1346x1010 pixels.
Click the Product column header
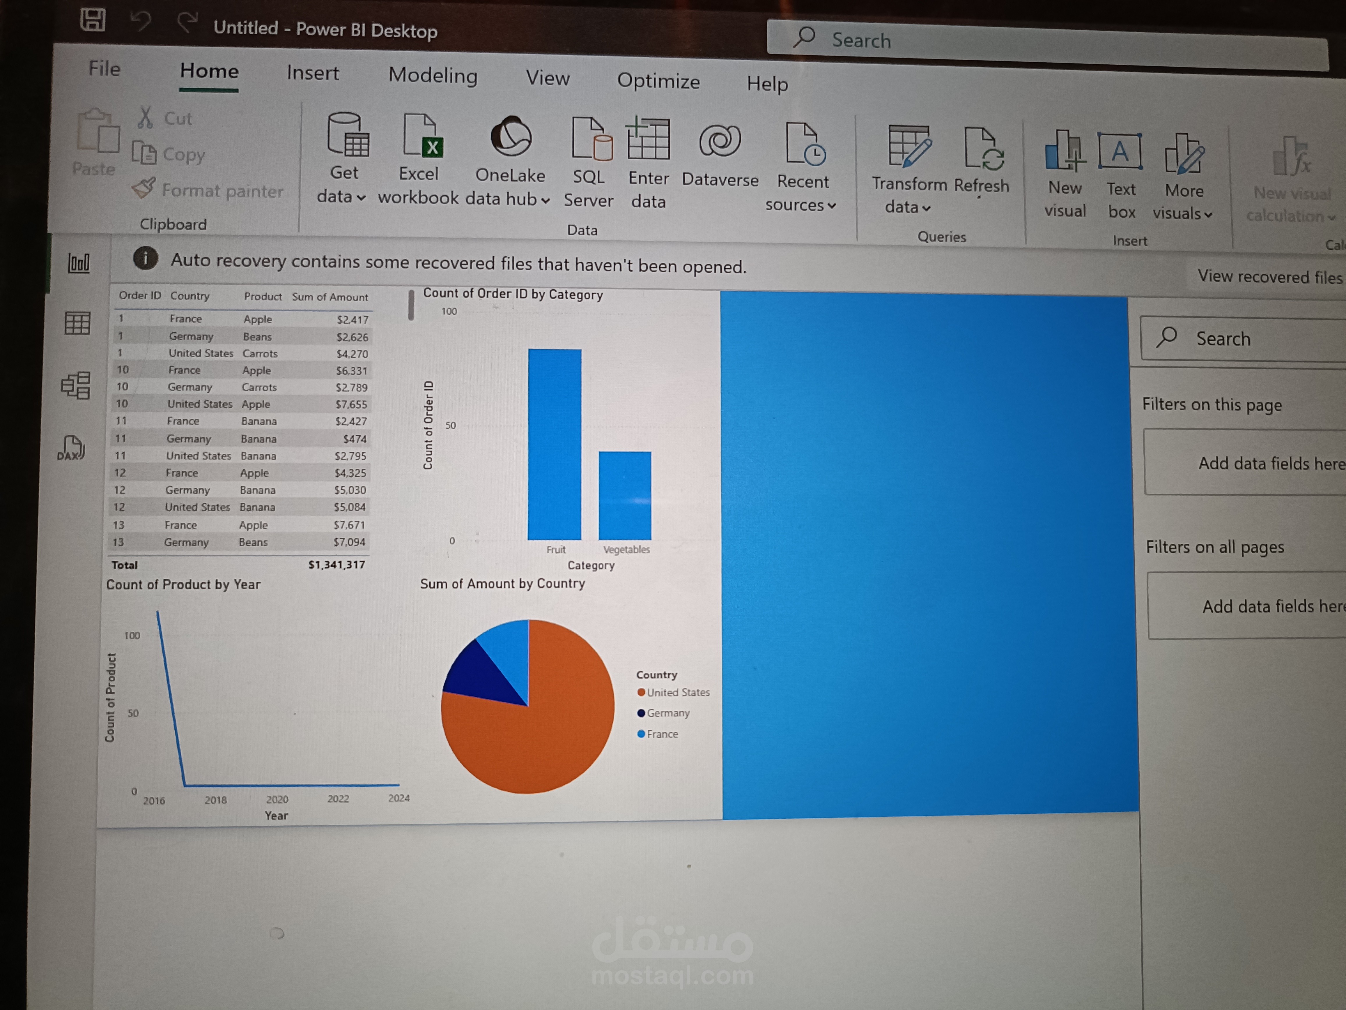pyautogui.click(x=263, y=296)
